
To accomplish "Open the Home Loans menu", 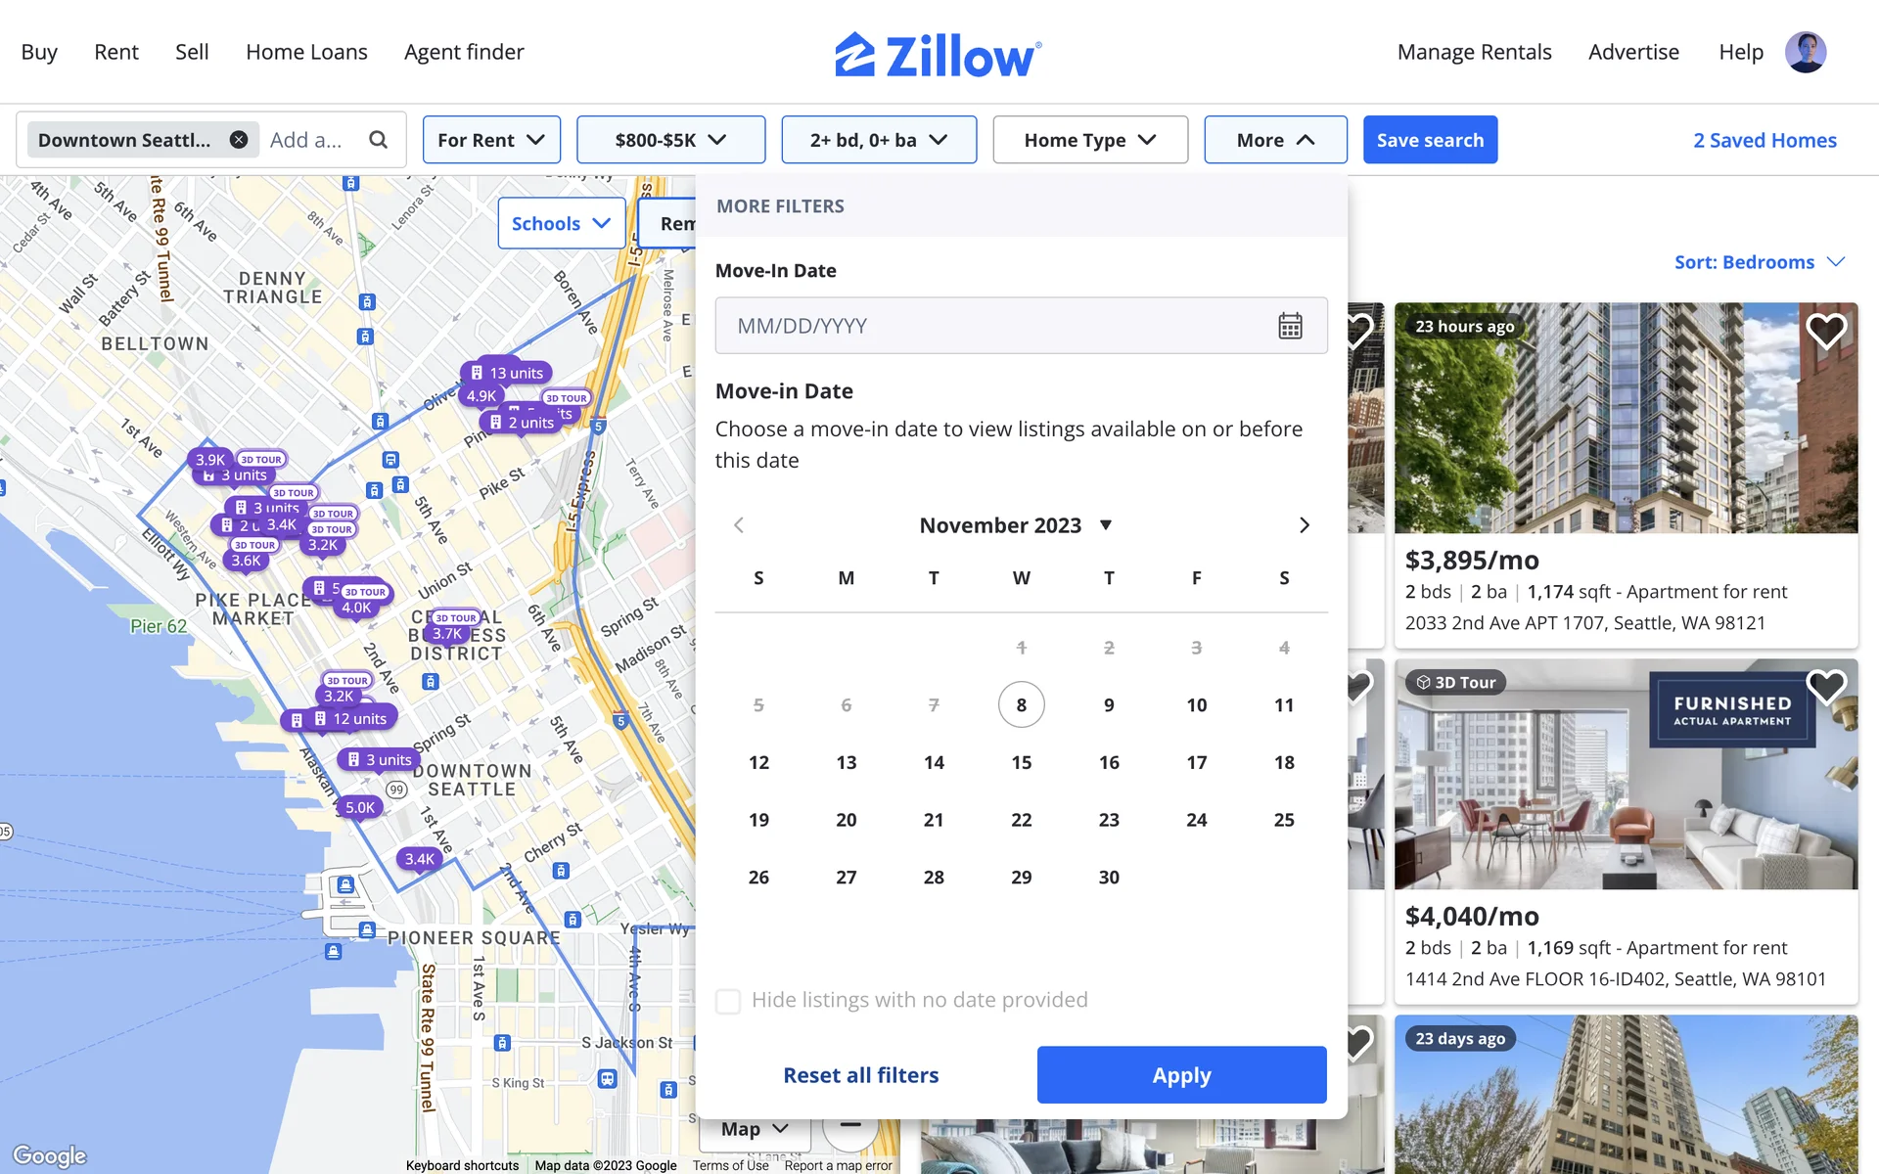I will (306, 52).
